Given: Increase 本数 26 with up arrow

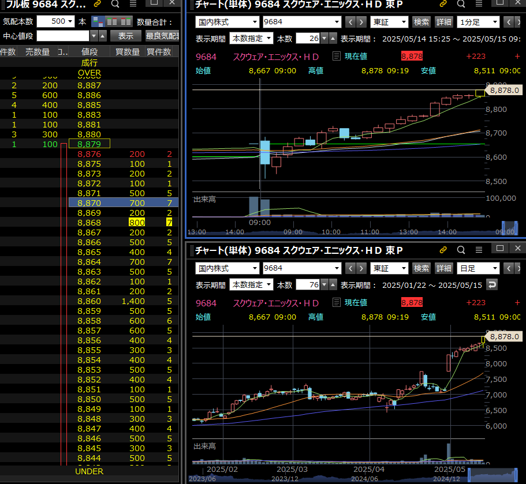Looking at the screenshot, I should [x=333, y=39].
